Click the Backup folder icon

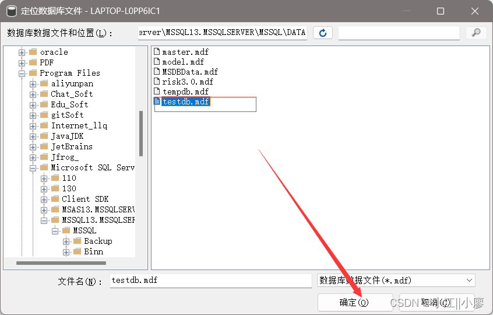(78, 241)
